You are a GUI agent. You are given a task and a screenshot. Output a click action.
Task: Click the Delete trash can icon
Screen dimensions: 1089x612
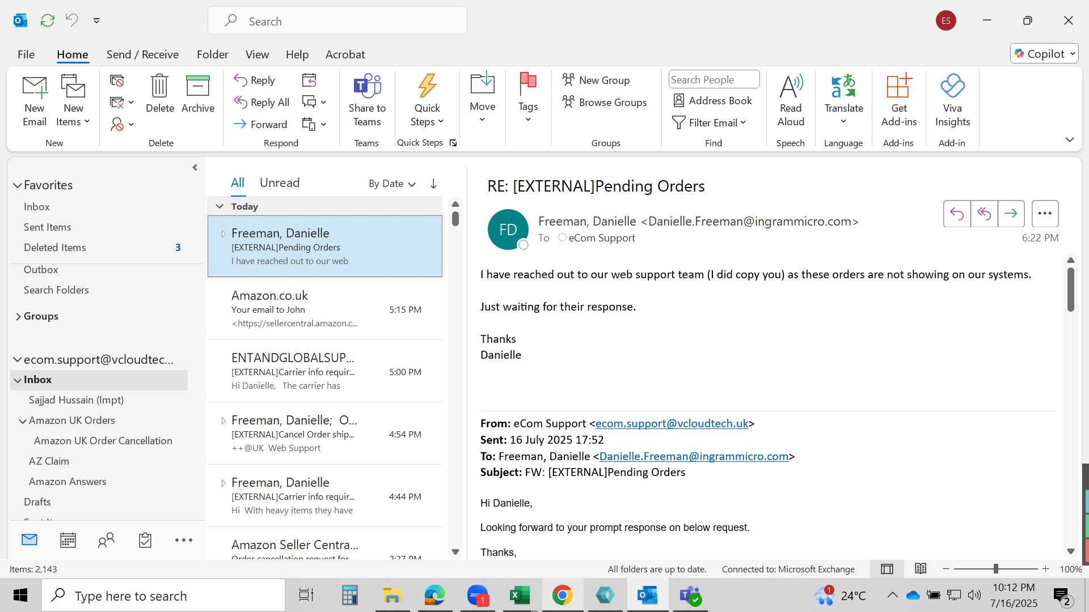[159, 86]
